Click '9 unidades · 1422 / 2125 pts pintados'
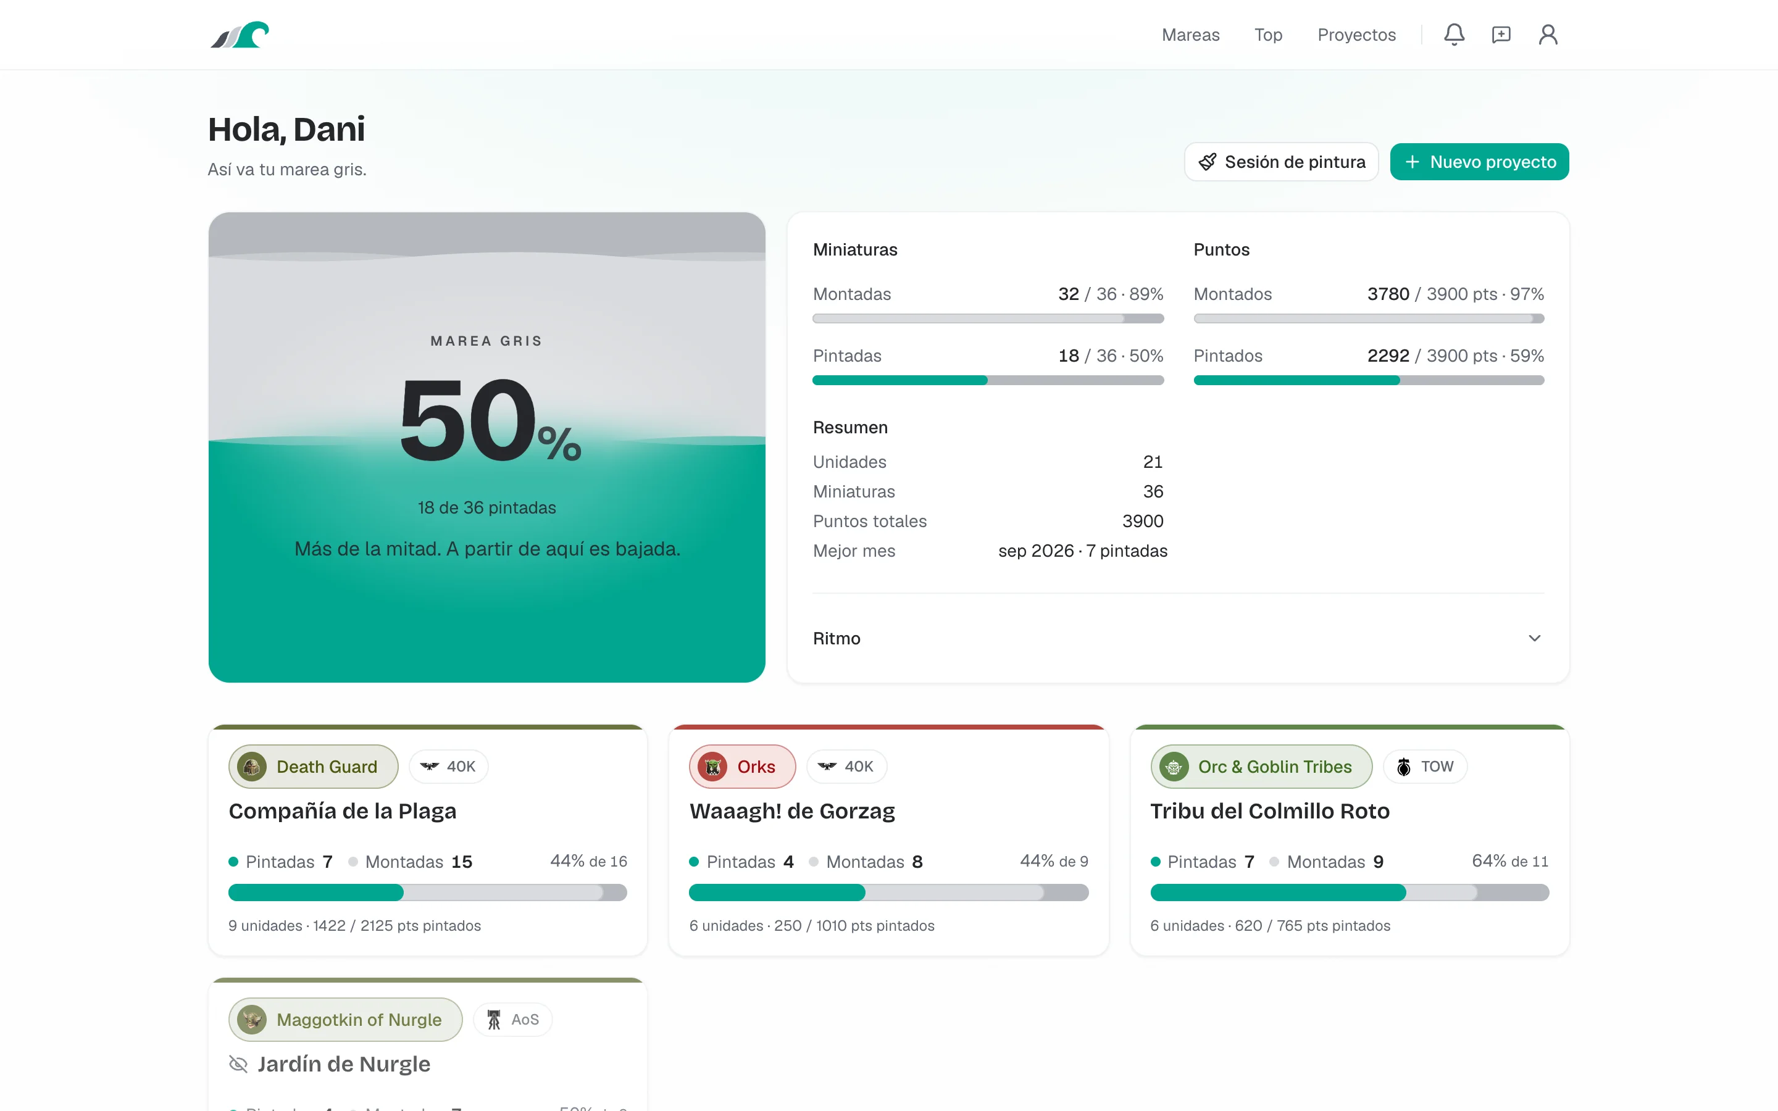 [354, 925]
